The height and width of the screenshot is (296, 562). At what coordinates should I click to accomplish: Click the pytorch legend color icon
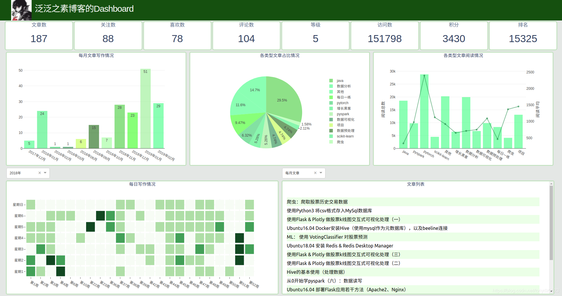tap(332, 103)
